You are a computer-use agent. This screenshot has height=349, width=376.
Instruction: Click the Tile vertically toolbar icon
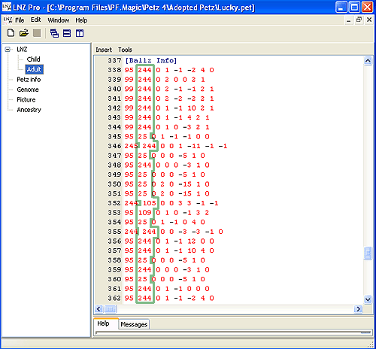80,33
